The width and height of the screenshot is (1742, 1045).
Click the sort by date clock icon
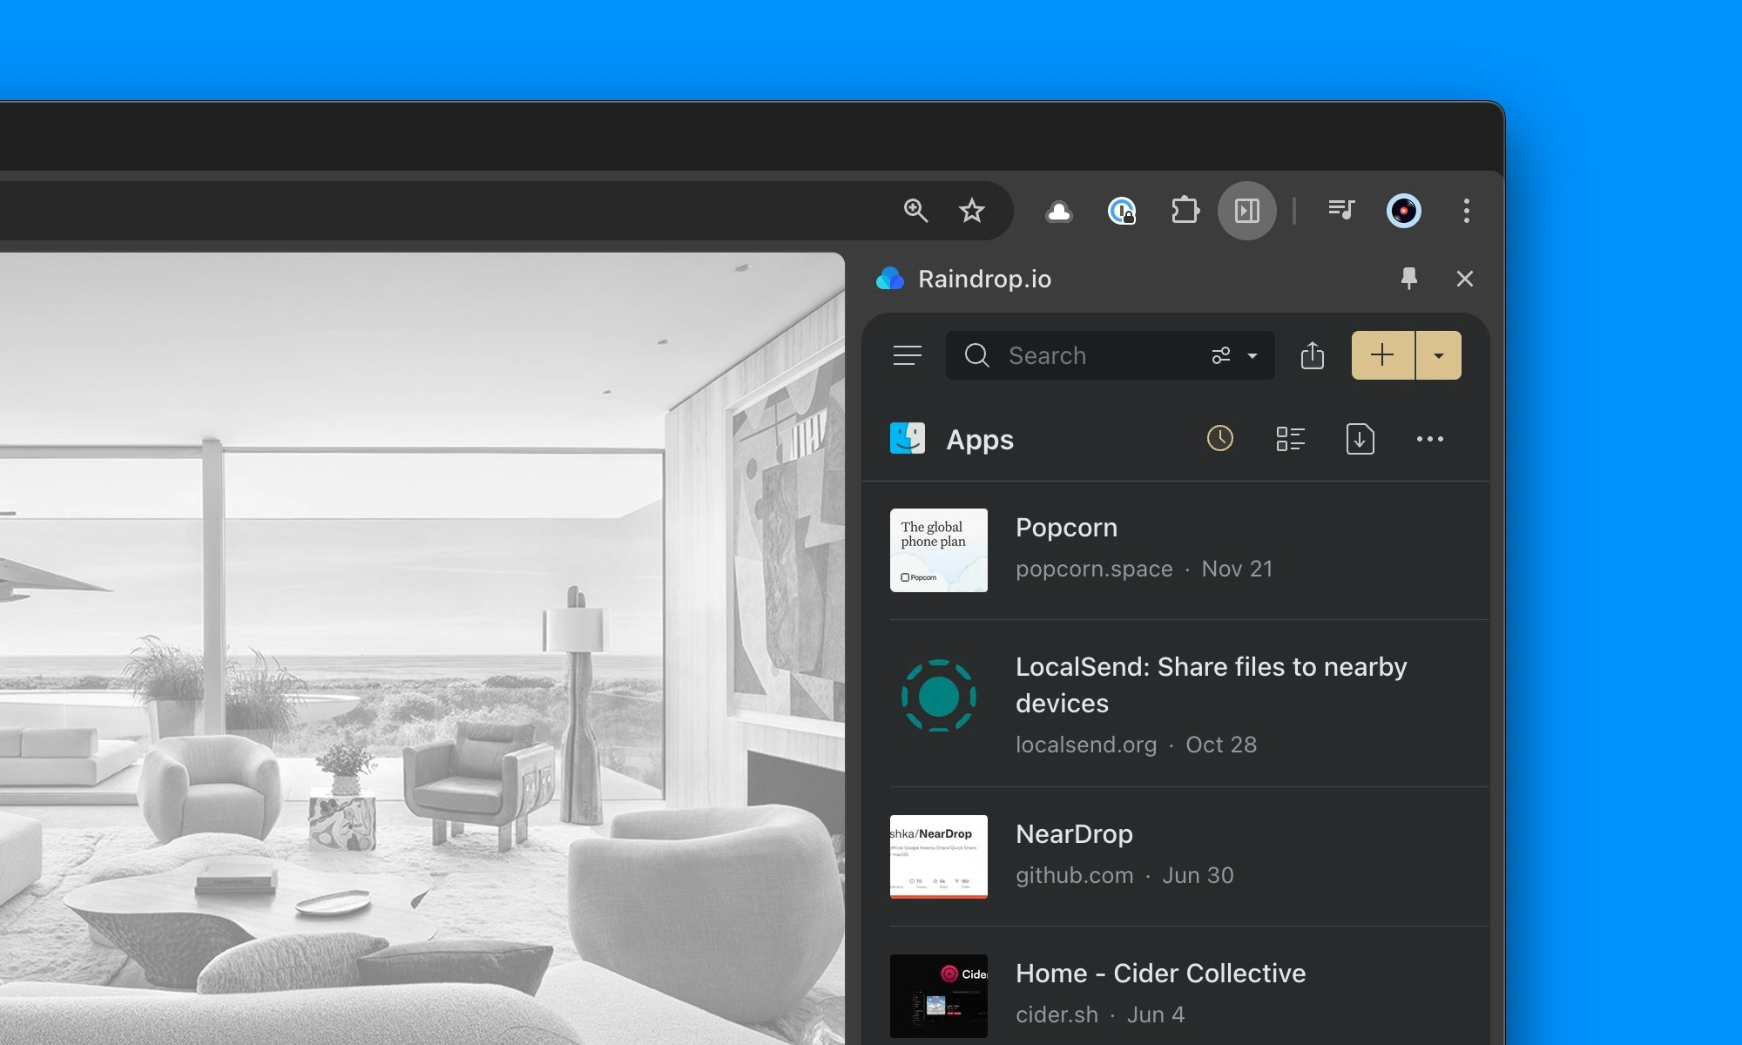[x=1219, y=439]
